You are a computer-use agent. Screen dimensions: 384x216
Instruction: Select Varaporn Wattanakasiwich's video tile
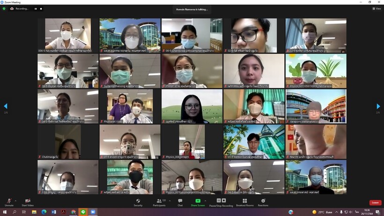[316, 106]
